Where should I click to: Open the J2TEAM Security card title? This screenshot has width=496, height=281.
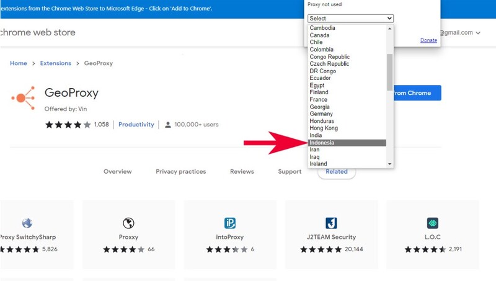pos(331,237)
